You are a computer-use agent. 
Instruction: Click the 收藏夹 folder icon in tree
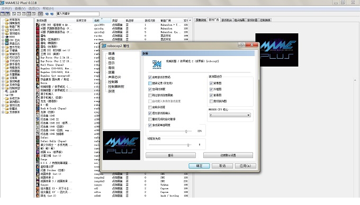coord(7,108)
